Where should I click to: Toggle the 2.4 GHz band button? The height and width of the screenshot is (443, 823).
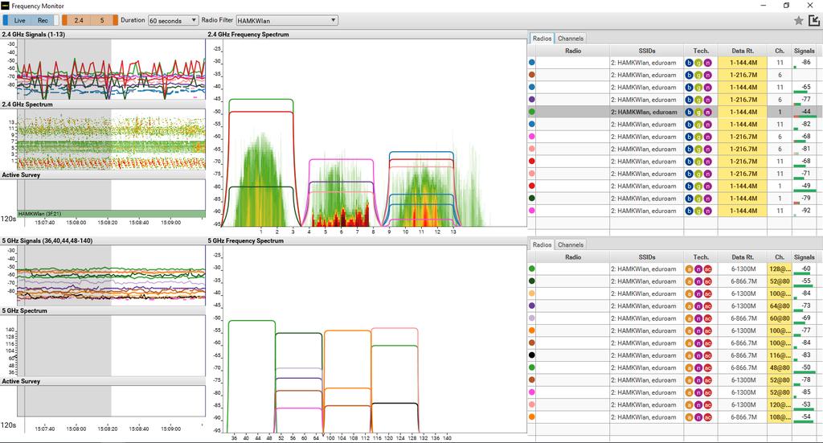(x=79, y=20)
